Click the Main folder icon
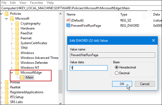The image size is (162, 105). point(22,77)
